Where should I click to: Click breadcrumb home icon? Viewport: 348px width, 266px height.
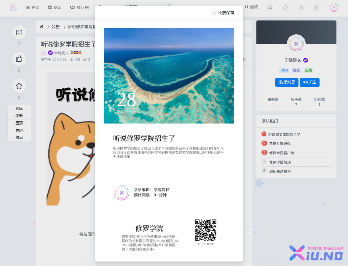click(x=41, y=27)
